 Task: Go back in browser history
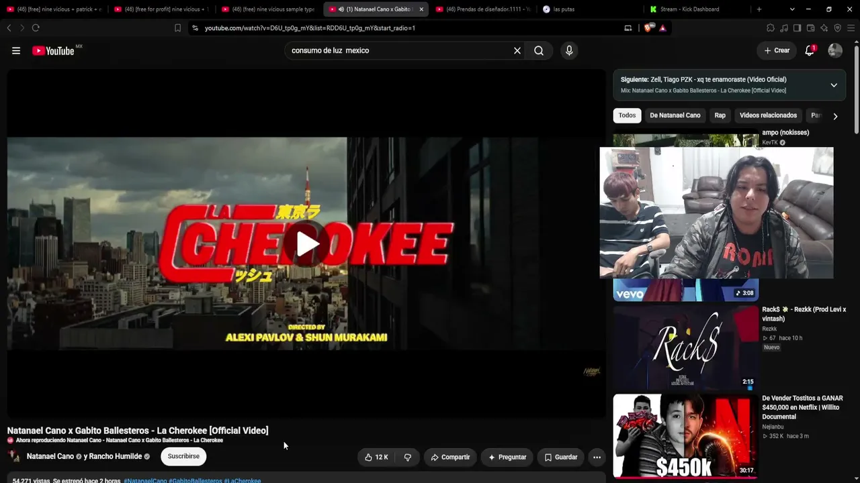[x=9, y=28]
